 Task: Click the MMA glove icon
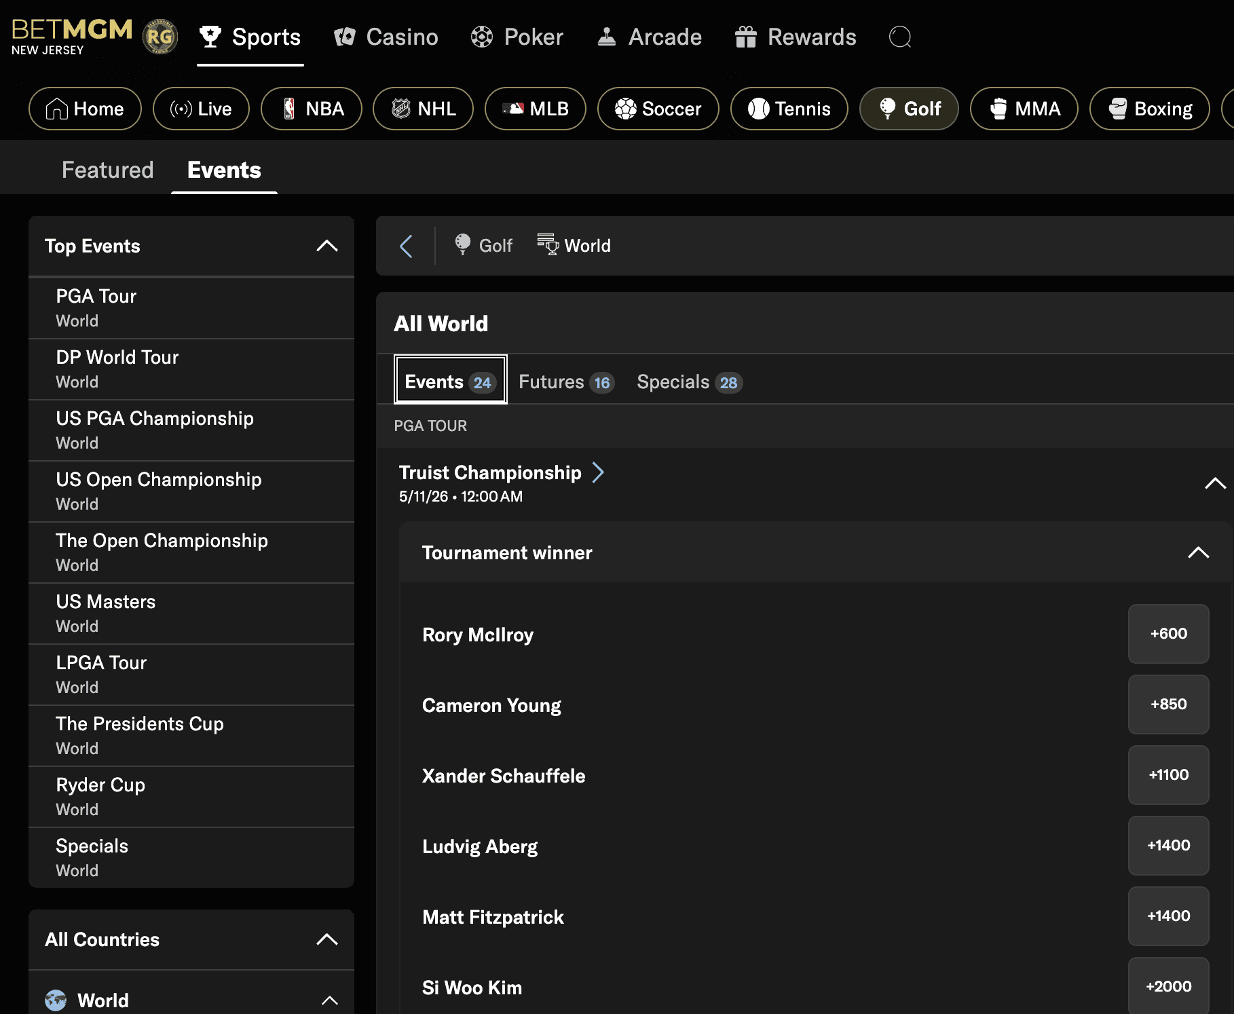(x=998, y=109)
